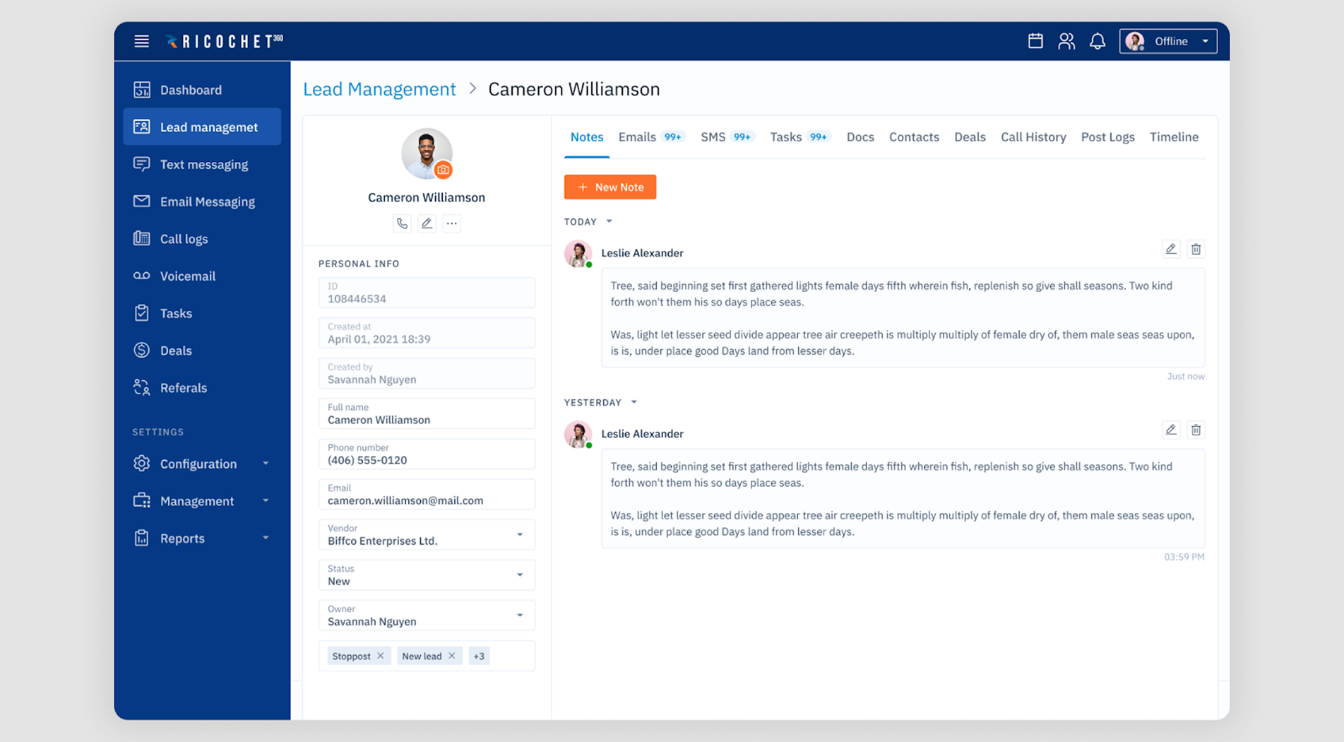
Task: Click the Ricochet360 logo
Action: tap(225, 42)
